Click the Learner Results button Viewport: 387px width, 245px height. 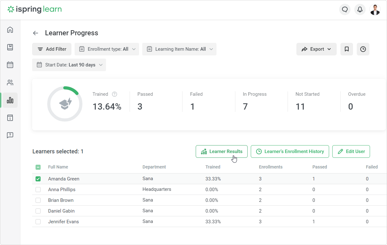[222, 151]
